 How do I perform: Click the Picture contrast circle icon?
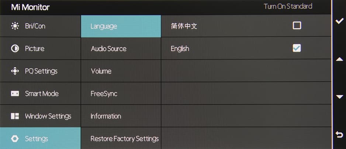15,49
